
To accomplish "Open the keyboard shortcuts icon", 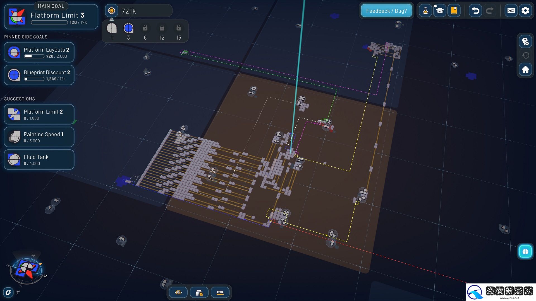I will pyautogui.click(x=511, y=11).
